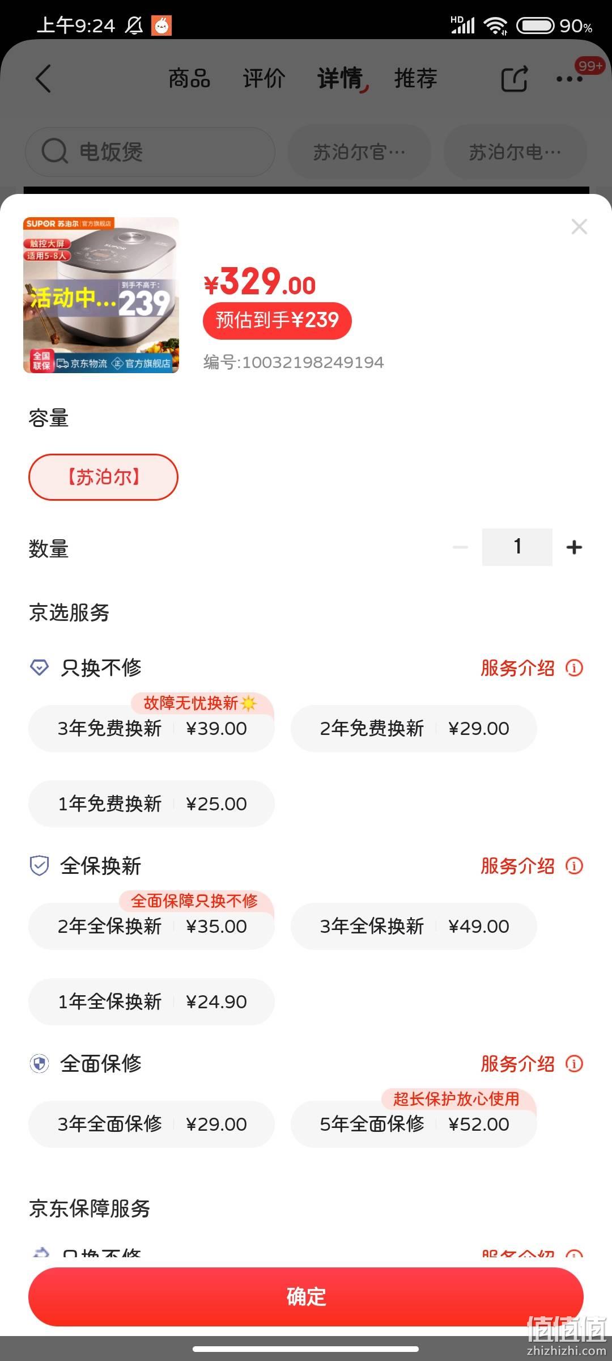View the rice cooker product thumbnail

(101, 295)
